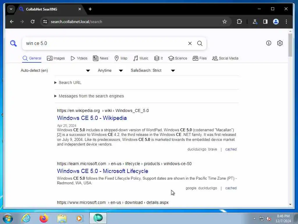Image resolution: width=298 pixels, height=224 pixels.
Task: Open tab search dropdown arrow in title bar
Action: [x=11, y=9]
